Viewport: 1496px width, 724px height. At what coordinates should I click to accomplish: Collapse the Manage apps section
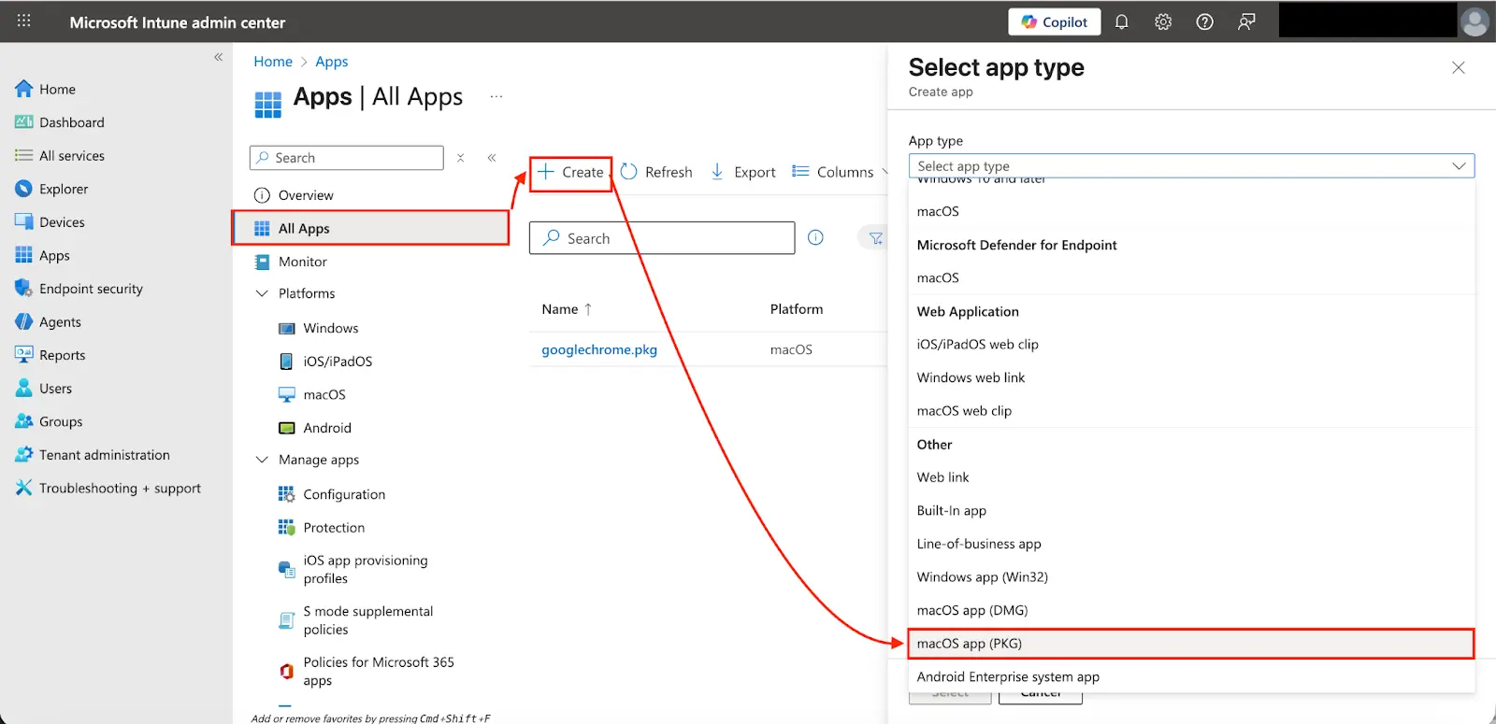click(x=262, y=460)
